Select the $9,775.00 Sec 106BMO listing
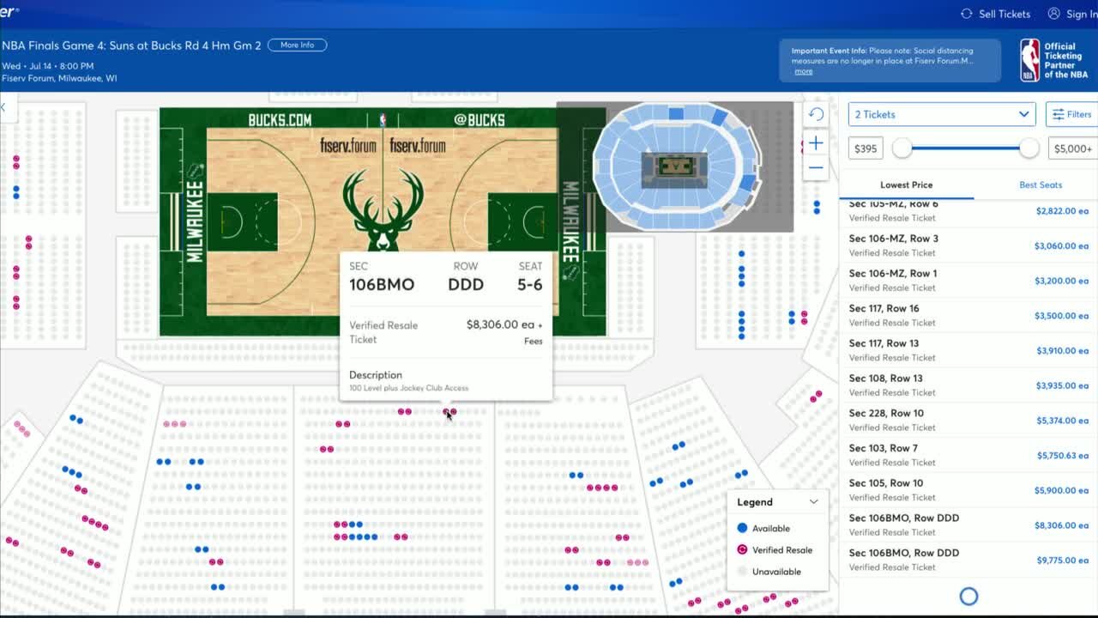Image resolution: width=1098 pixels, height=618 pixels. click(968, 560)
